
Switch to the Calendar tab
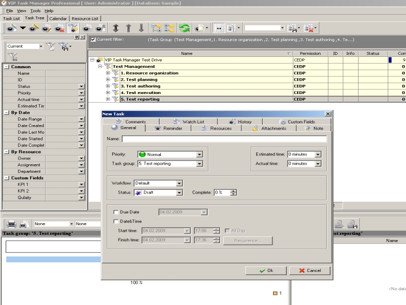click(x=58, y=19)
